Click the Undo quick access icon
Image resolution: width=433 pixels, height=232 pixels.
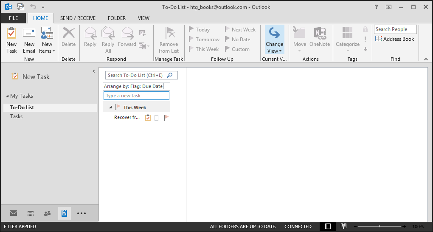[x=33, y=7]
